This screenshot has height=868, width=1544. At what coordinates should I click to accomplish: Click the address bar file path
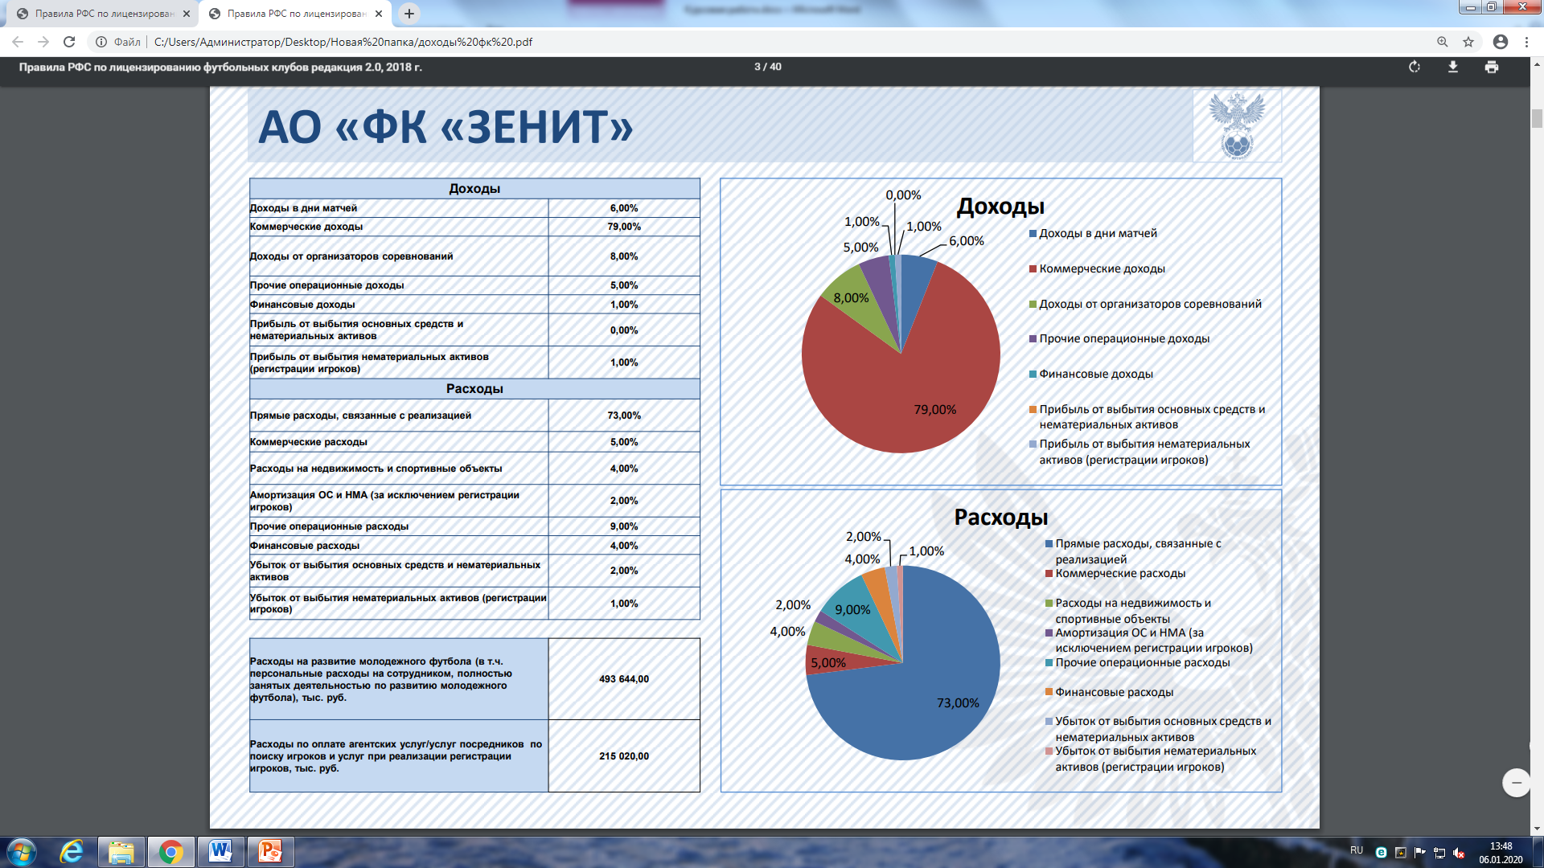tap(343, 42)
